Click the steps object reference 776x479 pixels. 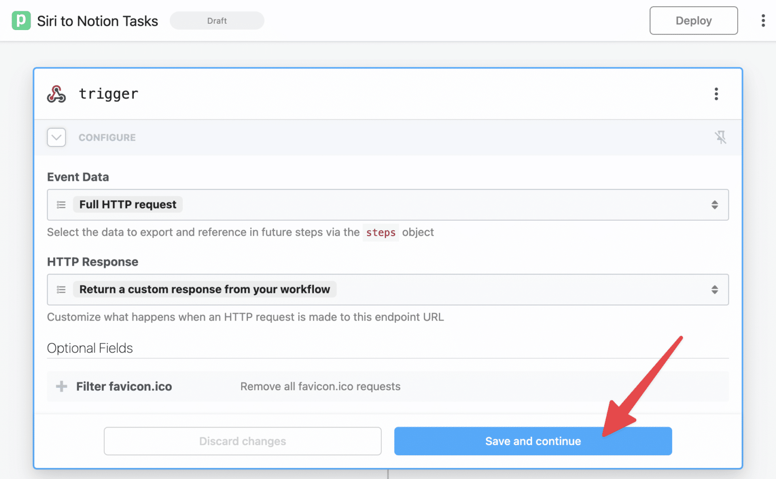pos(380,232)
